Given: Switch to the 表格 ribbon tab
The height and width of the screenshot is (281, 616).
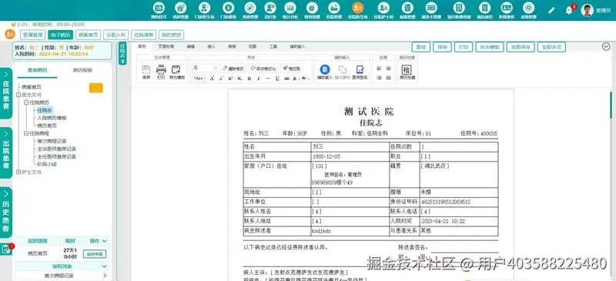Looking at the screenshot, I should point(232,46).
